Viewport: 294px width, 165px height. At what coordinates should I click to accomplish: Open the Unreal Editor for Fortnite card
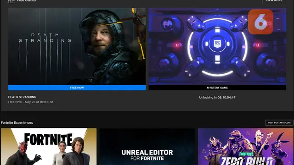tap(147, 147)
